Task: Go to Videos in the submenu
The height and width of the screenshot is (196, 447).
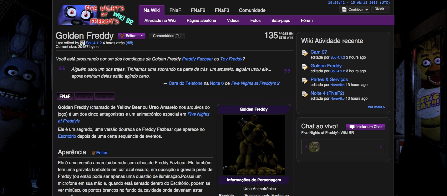Action: pos(233,21)
